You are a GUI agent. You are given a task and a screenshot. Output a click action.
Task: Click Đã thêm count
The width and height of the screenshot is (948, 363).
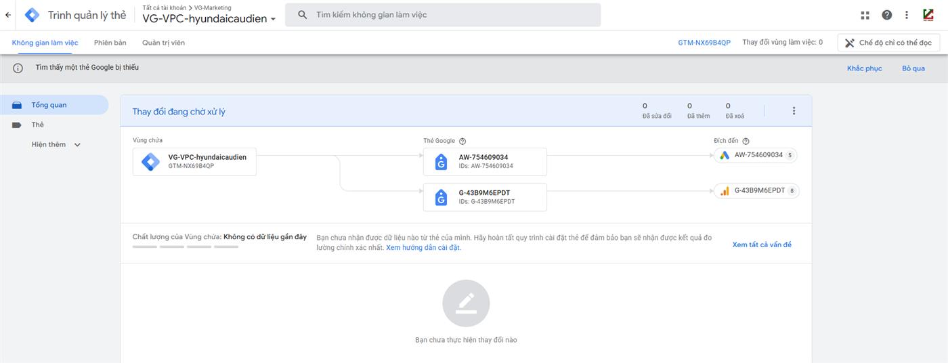tap(698, 110)
